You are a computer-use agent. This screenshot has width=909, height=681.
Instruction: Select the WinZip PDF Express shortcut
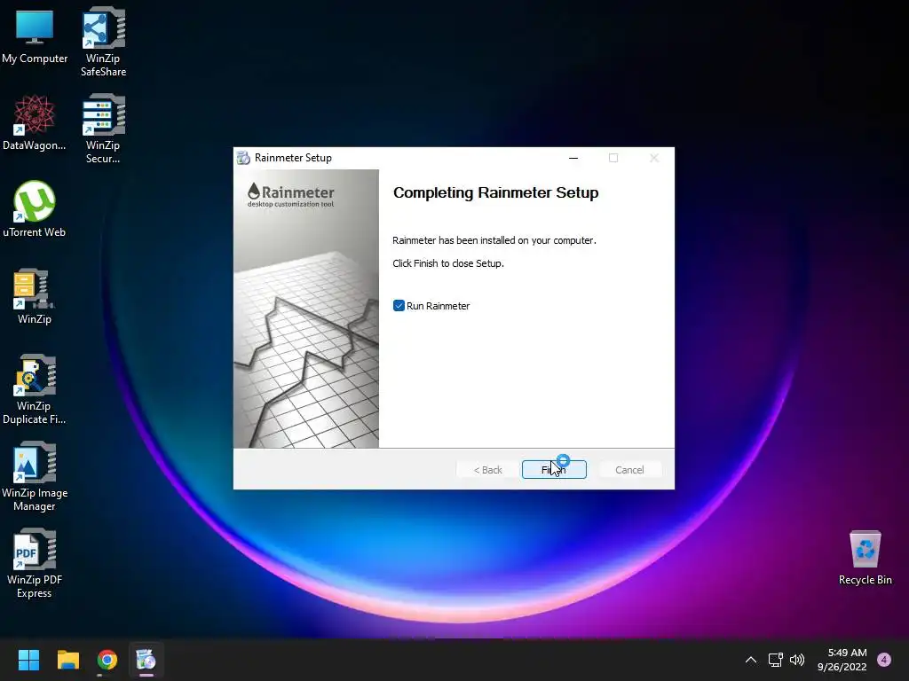[x=35, y=563]
